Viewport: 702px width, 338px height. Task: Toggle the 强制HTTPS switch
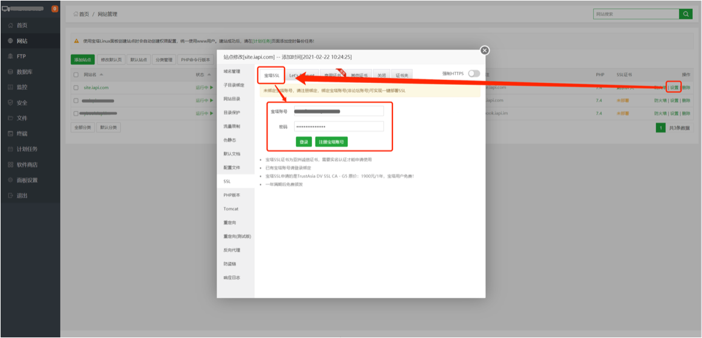click(473, 73)
